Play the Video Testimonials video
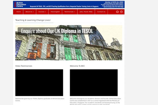This screenshot has height=105, width=158. 39,83
